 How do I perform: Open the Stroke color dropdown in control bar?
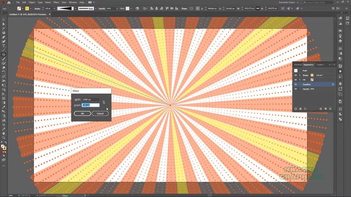[31, 9]
